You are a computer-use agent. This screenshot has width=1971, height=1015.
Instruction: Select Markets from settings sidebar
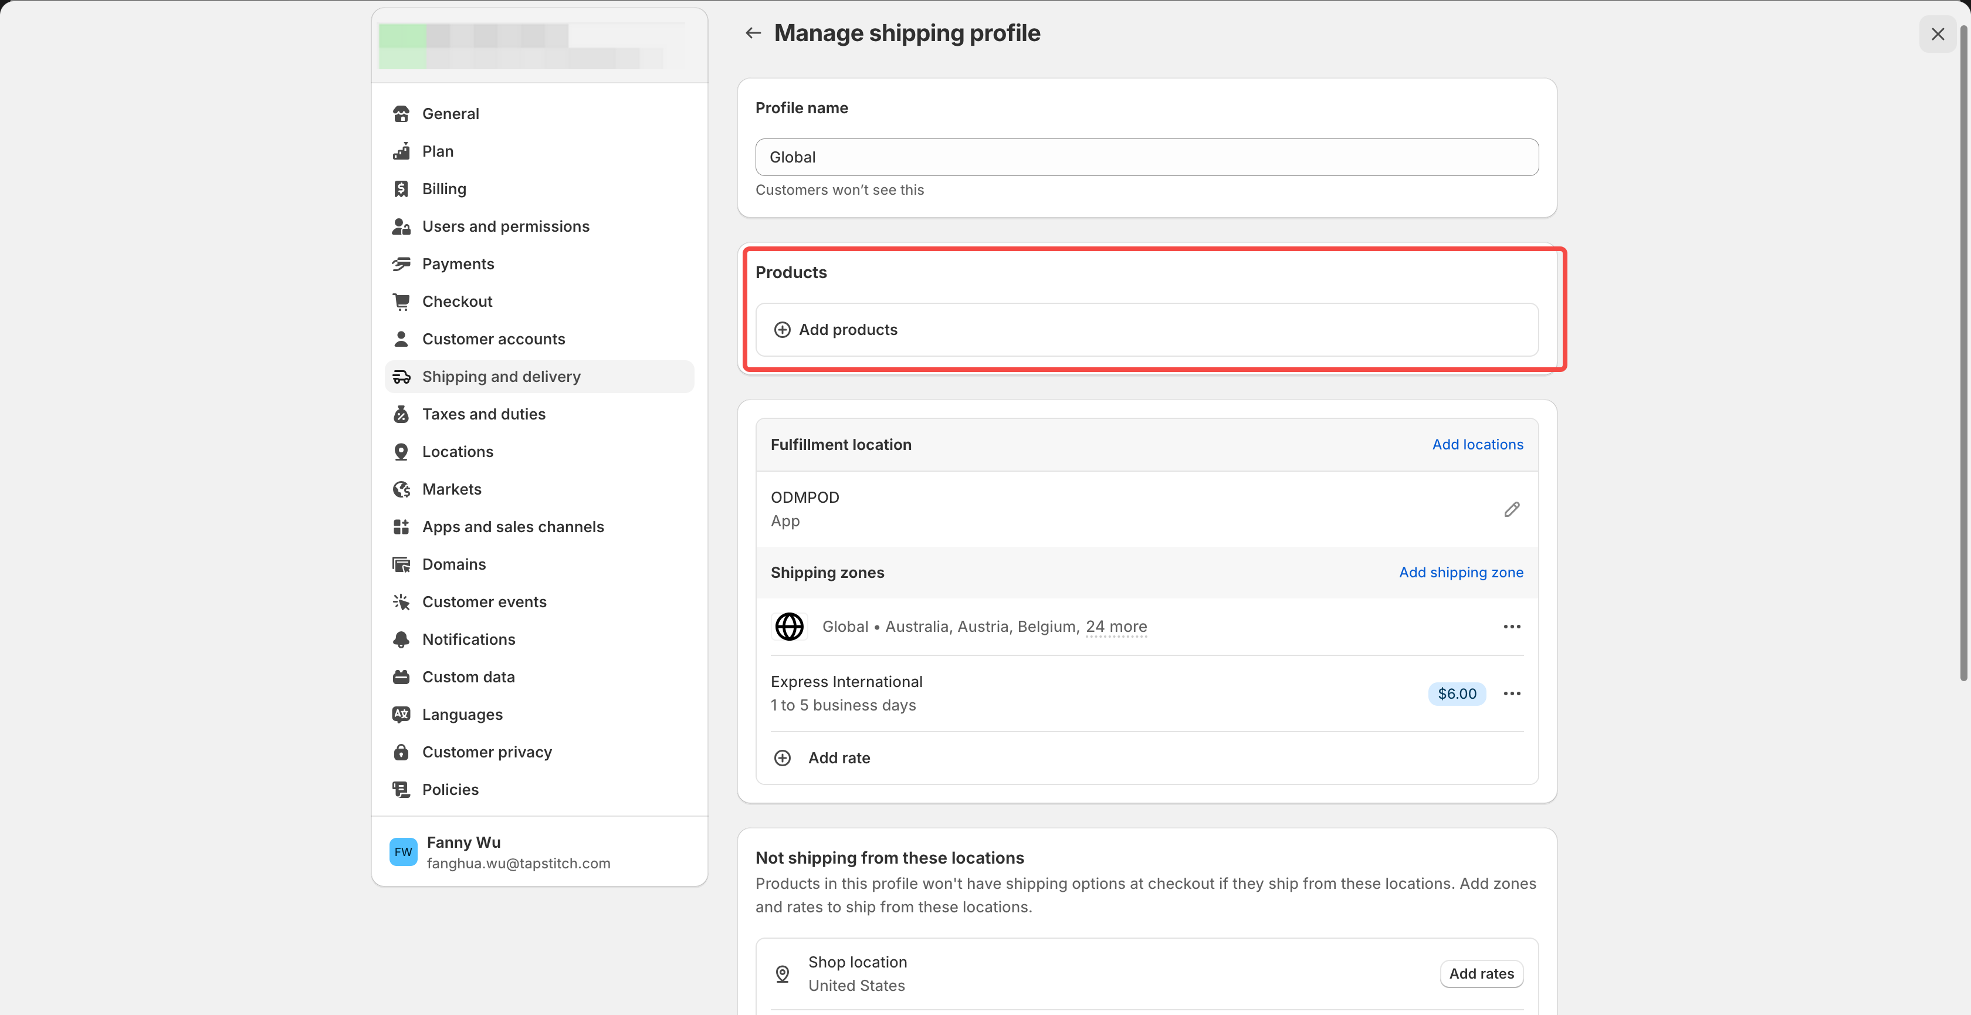pyautogui.click(x=452, y=489)
